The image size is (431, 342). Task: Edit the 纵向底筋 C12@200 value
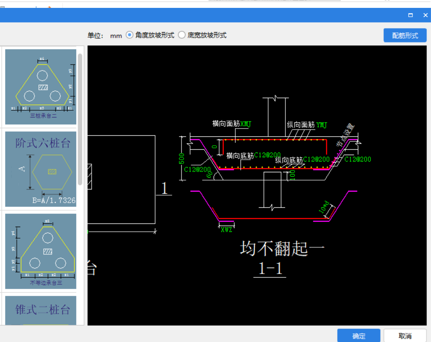pos(316,159)
